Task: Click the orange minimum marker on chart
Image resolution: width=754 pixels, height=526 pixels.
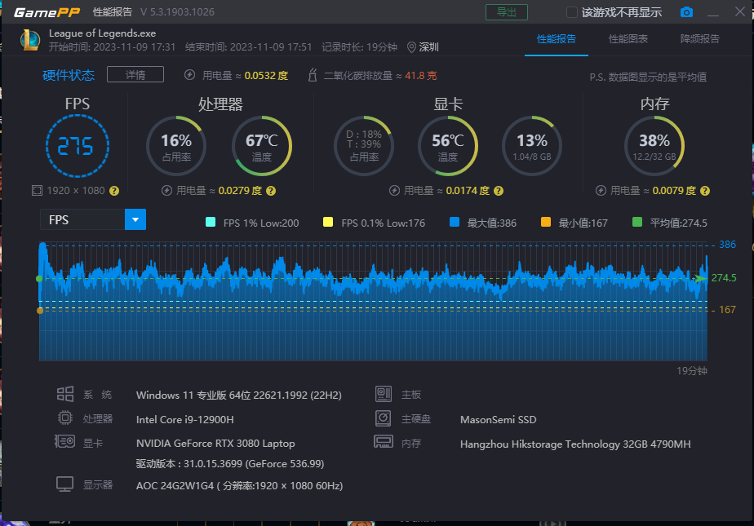Action: pos(40,311)
